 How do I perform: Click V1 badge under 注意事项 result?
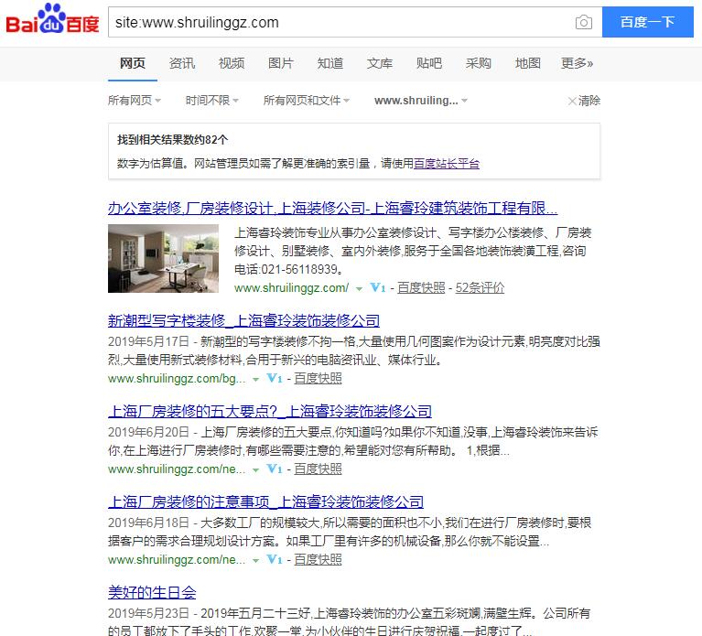[275, 559]
